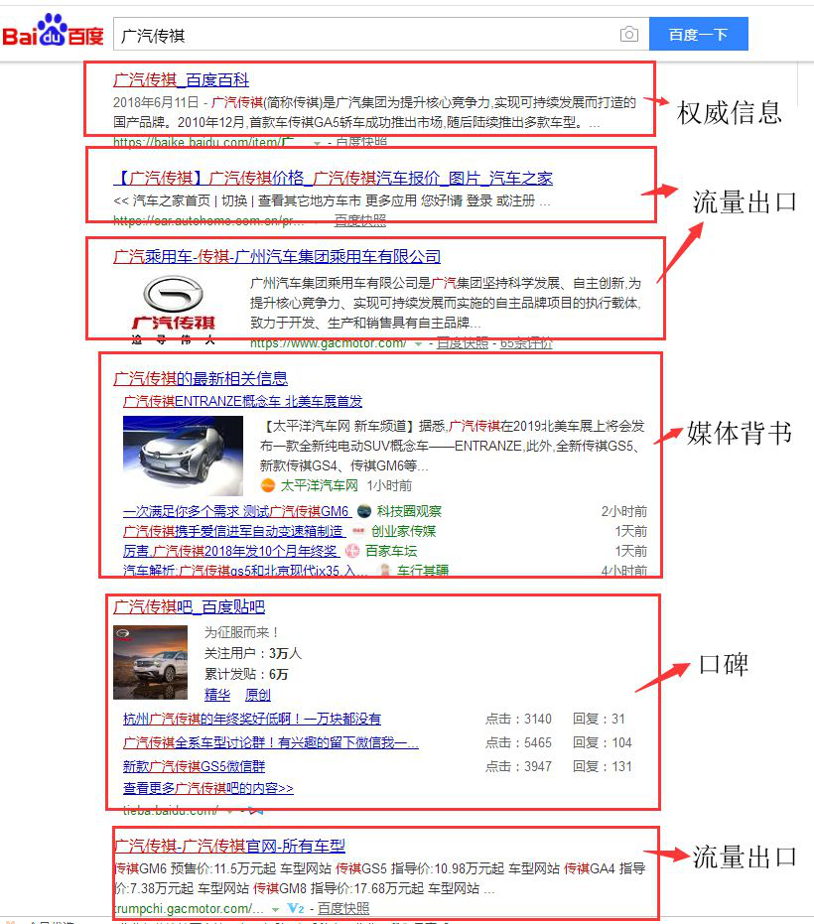814x924 pixels.
Task: Expand dropdown arrow next to trumpchi.gacmotor.com
Action: point(275,909)
